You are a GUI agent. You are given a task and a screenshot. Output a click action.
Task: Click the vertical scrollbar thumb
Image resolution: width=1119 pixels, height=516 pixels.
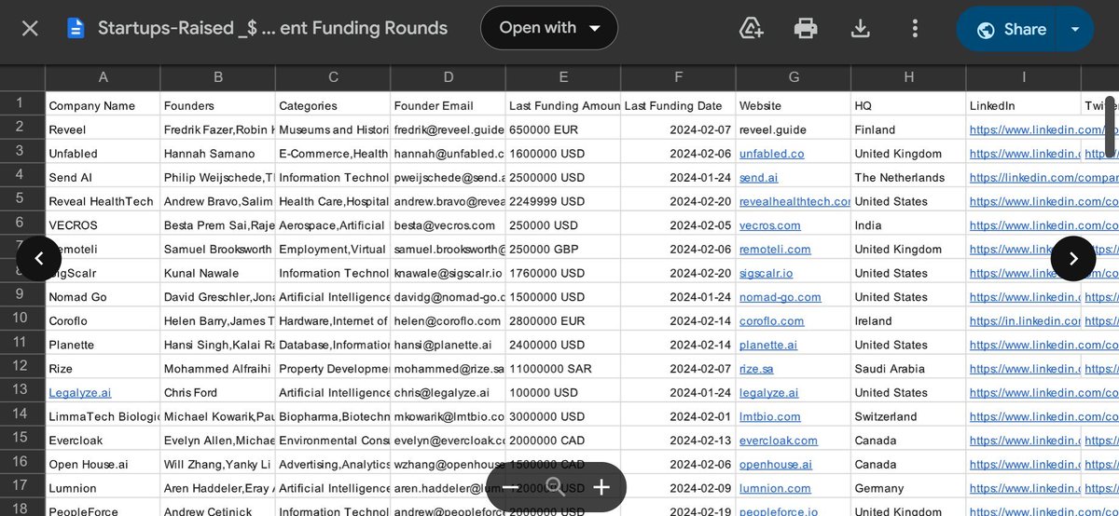pyautogui.click(x=1111, y=127)
